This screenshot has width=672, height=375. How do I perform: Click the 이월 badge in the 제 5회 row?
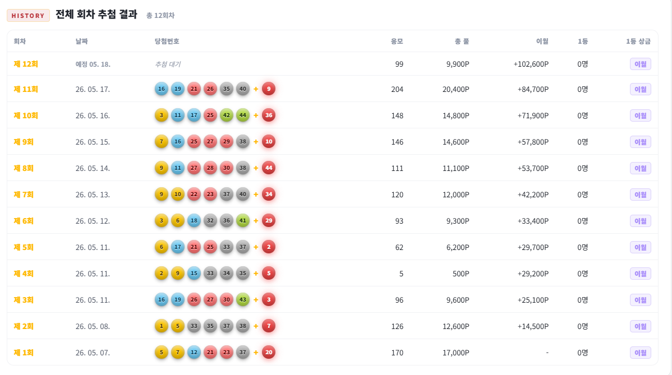(640, 247)
